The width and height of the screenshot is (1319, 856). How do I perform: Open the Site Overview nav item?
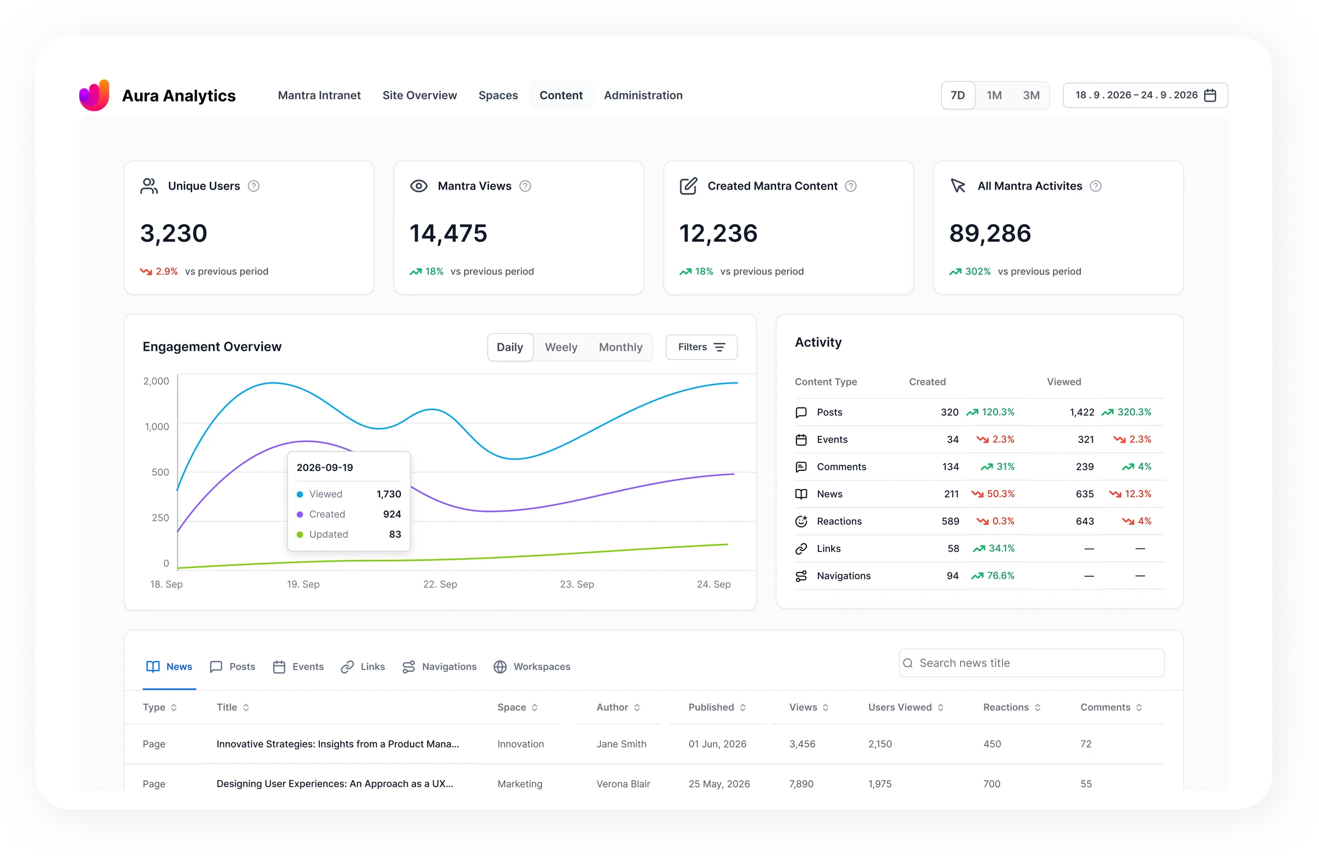pyautogui.click(x=419, y=95)
